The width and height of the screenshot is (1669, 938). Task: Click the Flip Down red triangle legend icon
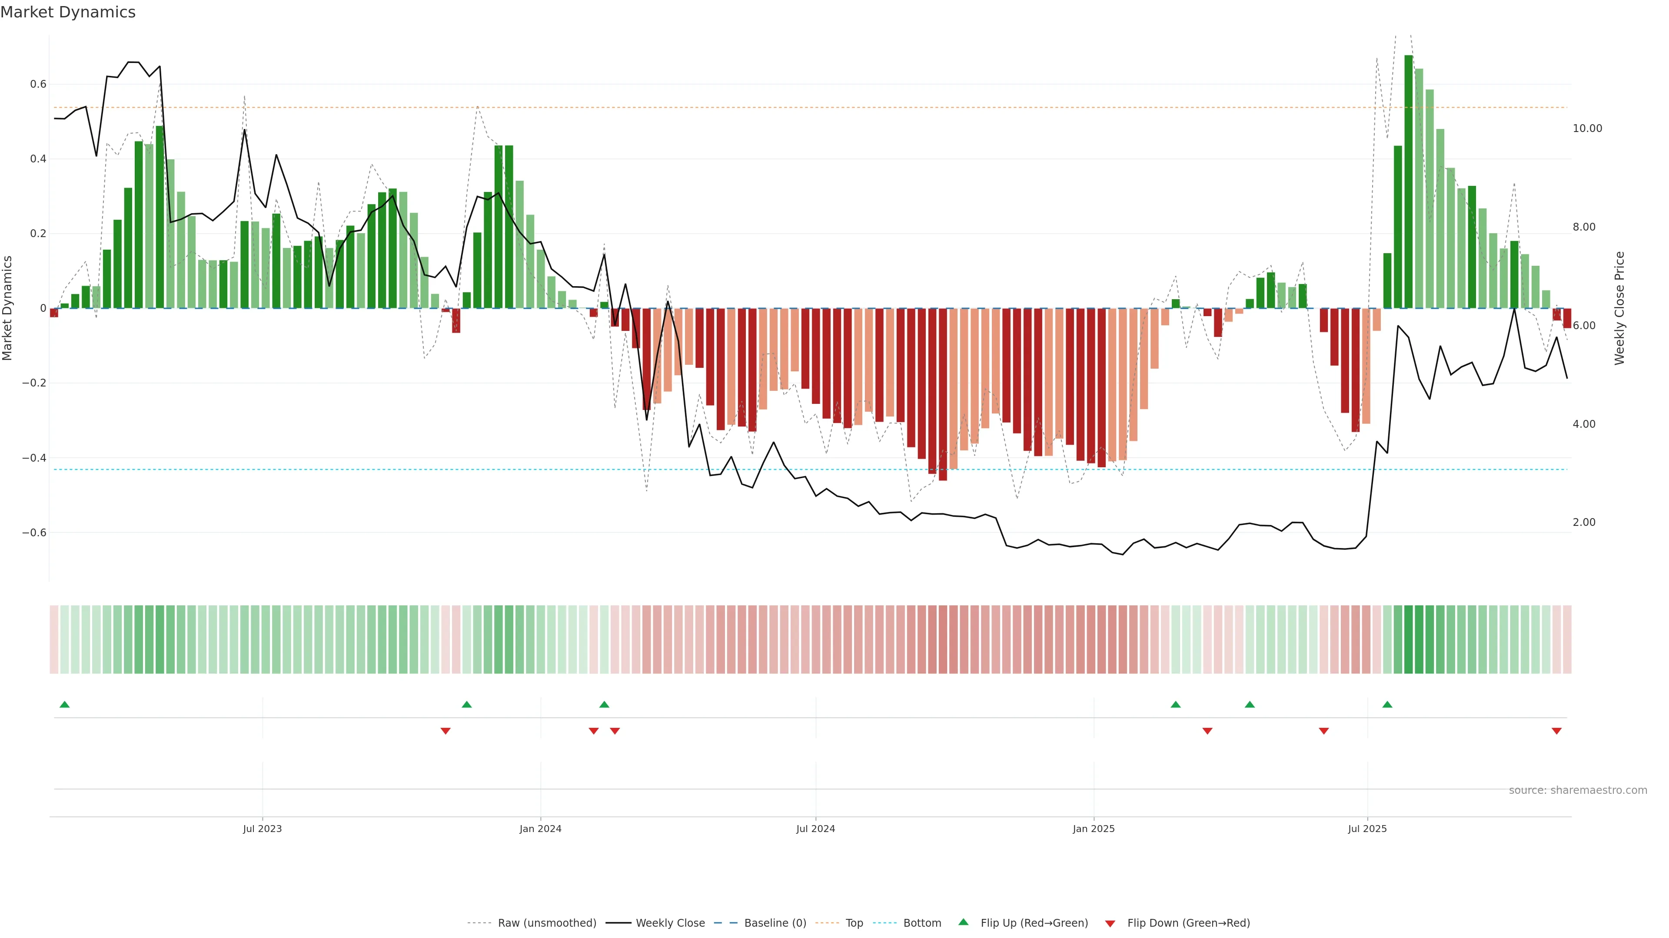1110,923
